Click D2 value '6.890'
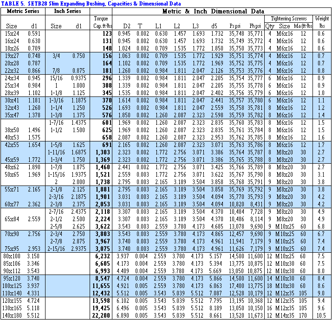 (x=123, y=315)
